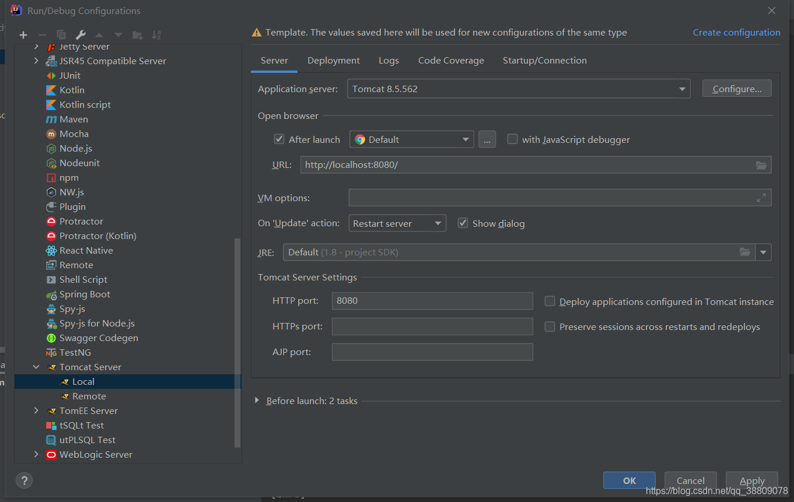
Task: Open the Restart server update action dropdown
Action: click(397, 223)
